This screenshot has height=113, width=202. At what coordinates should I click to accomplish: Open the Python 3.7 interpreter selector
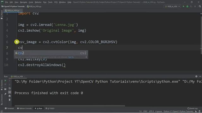(x=178, y=111)
